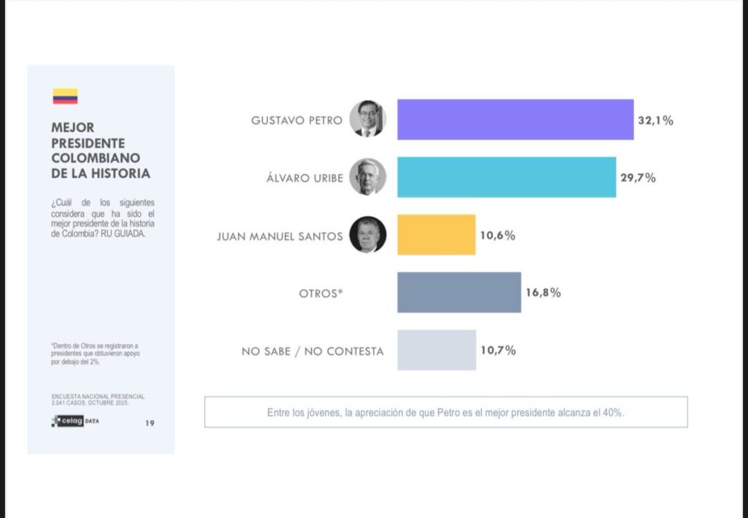Click the 32,1% value text
Viewport: 748px width, 518px height.
[x=655, y=120]
